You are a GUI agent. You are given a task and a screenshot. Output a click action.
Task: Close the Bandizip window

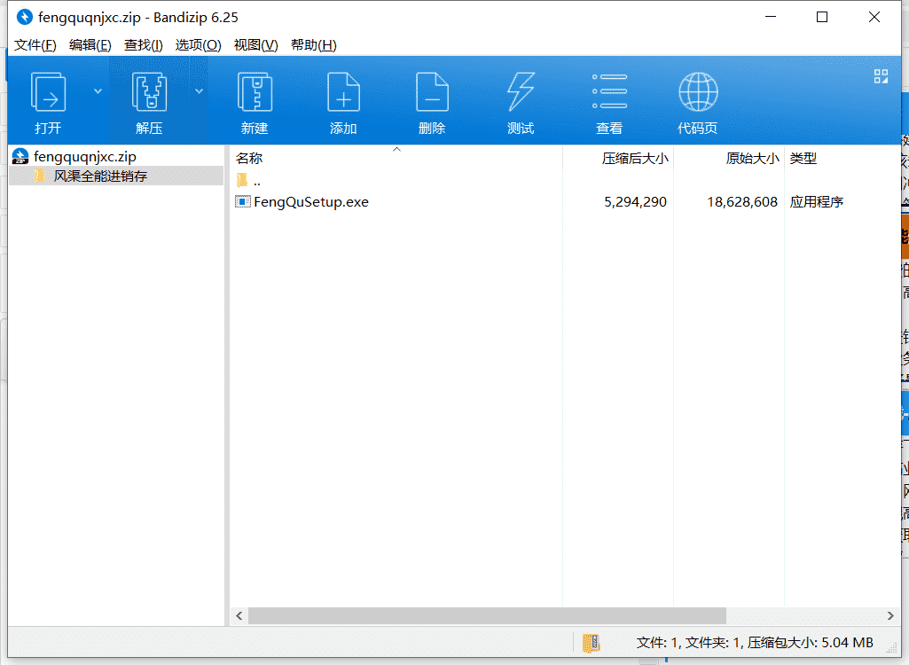coord(874,17)
